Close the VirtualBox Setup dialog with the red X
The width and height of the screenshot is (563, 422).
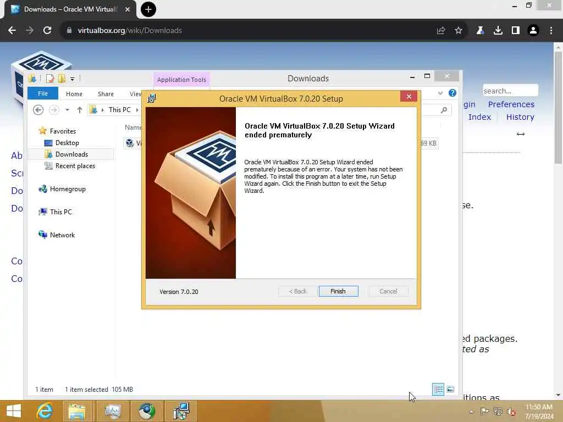click(409, 96)
